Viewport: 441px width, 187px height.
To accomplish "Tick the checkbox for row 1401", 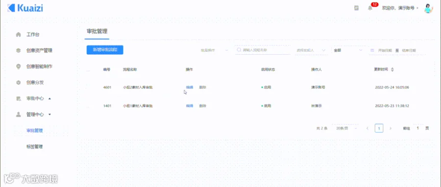I will [88, 106].
